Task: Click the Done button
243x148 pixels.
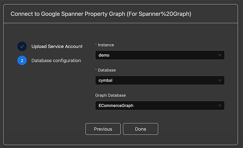Action: (140, 129)
